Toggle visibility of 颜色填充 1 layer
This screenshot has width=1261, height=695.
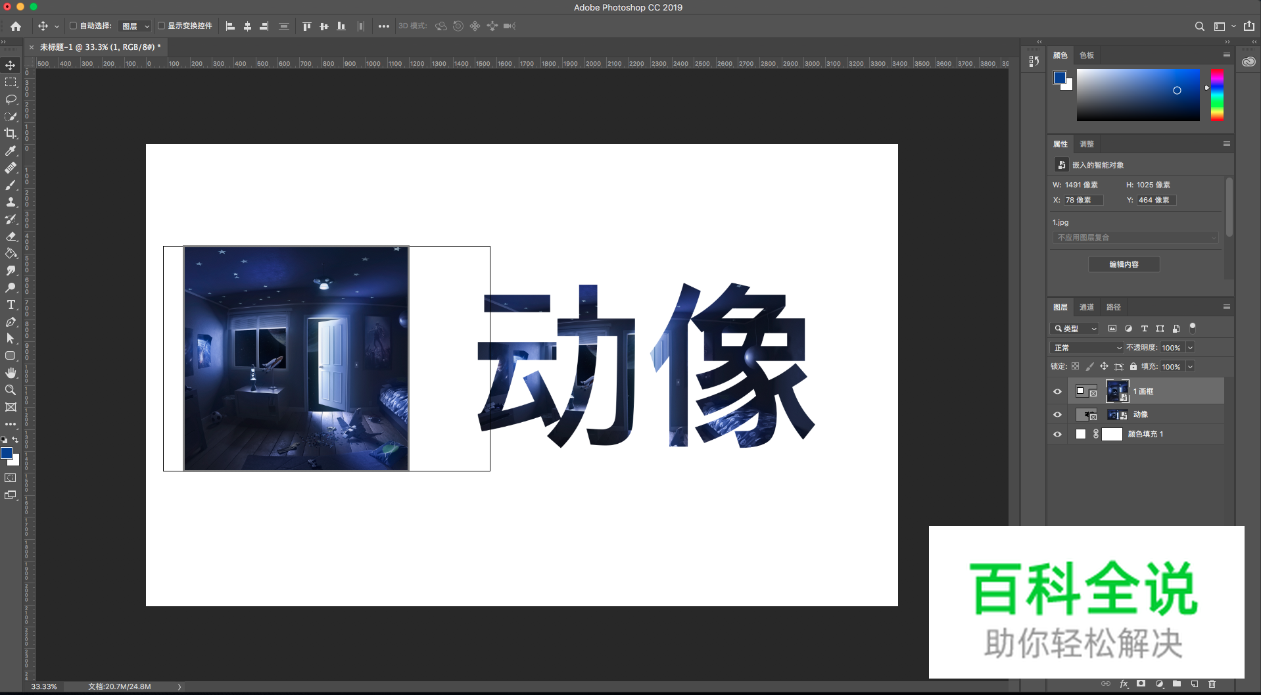(x=1057, y=434)
